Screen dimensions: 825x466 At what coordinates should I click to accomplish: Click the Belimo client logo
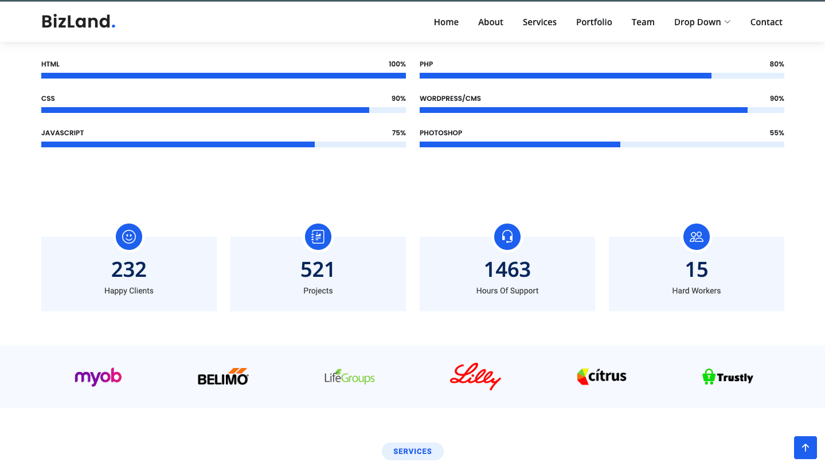click(223, 377)
